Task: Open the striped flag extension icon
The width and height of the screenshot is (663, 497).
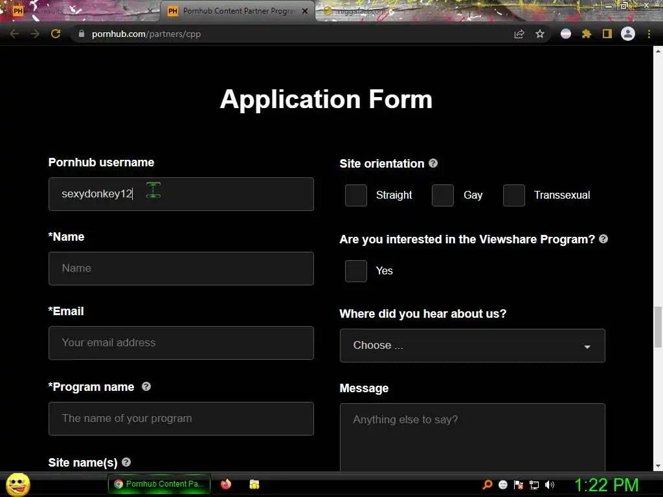Action: (x=566, y=34)
